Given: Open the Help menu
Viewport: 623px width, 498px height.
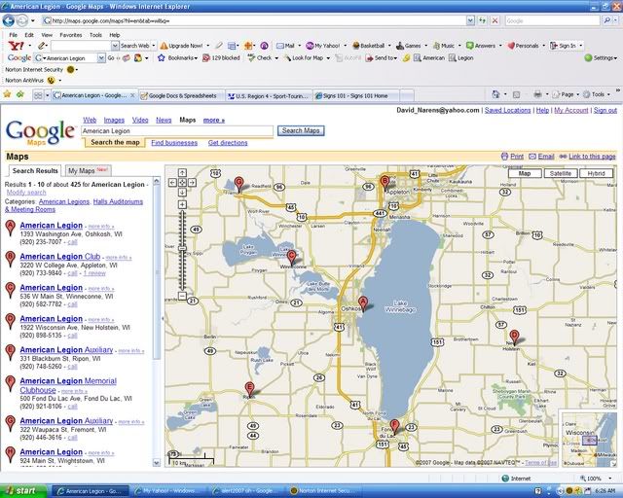Looking at the screenshot, I should coord(115,35).
